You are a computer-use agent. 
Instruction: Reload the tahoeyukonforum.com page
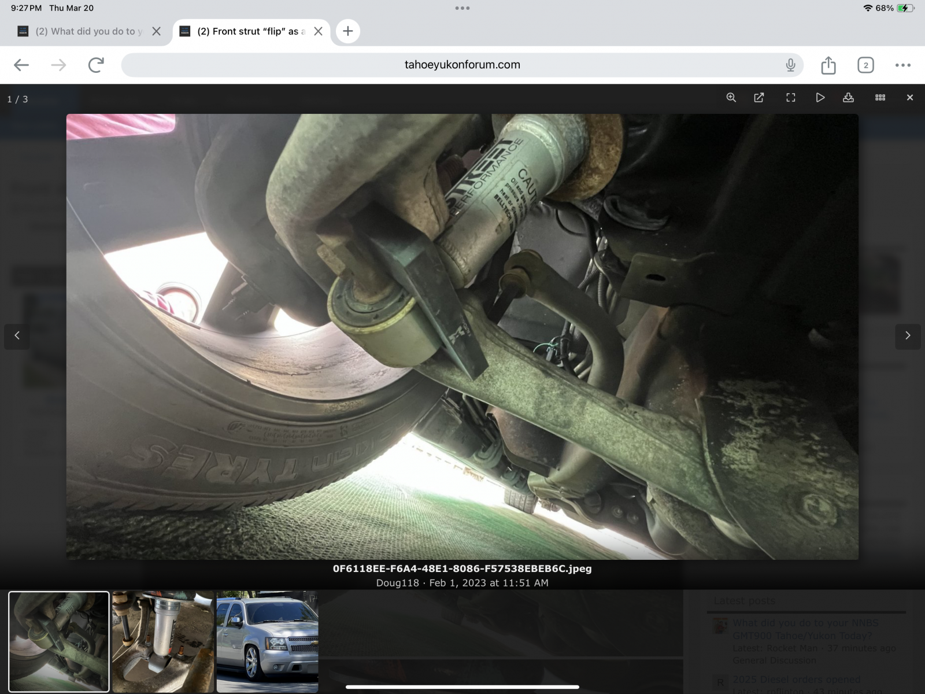pos(96,65)
